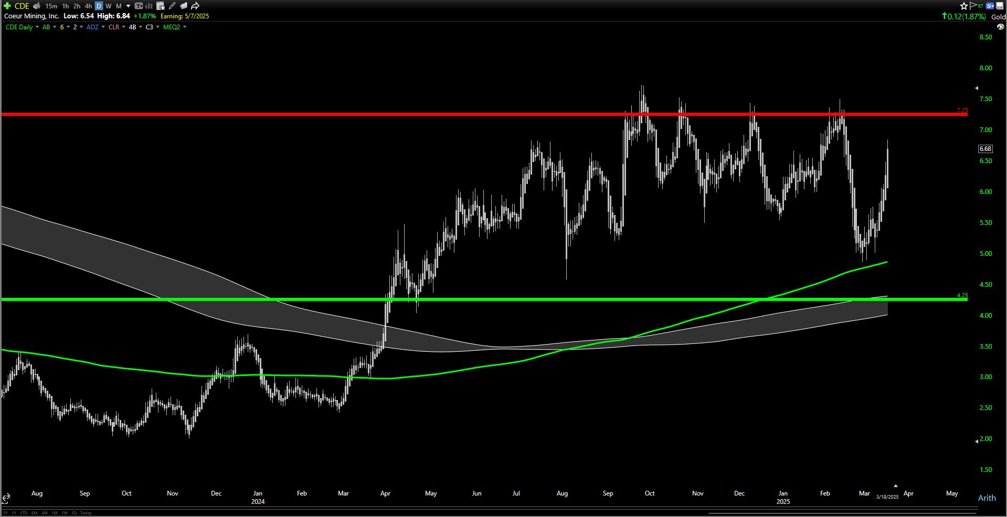1007x517 pixels.
Task: Toggle the blue S streaming button
Action: (990, 6)
